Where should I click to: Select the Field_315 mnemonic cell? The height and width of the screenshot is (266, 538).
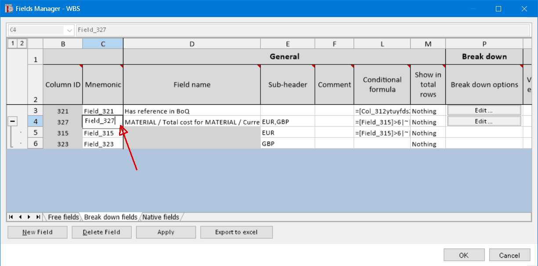click(102, 133)
